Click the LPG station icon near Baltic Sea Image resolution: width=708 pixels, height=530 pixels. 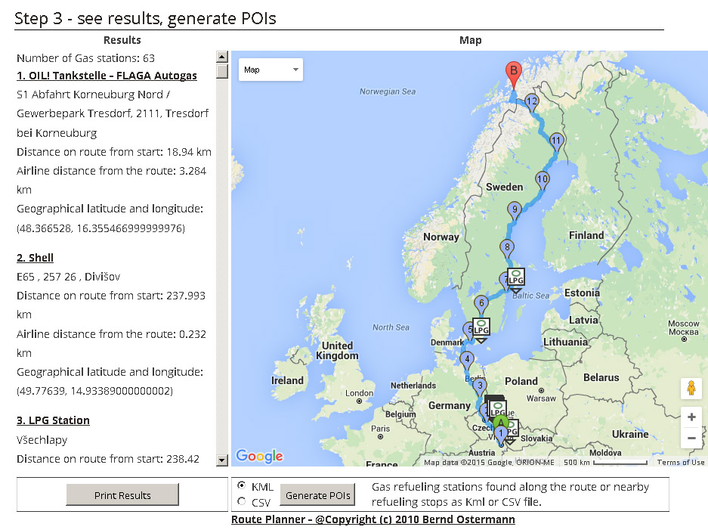515,280
